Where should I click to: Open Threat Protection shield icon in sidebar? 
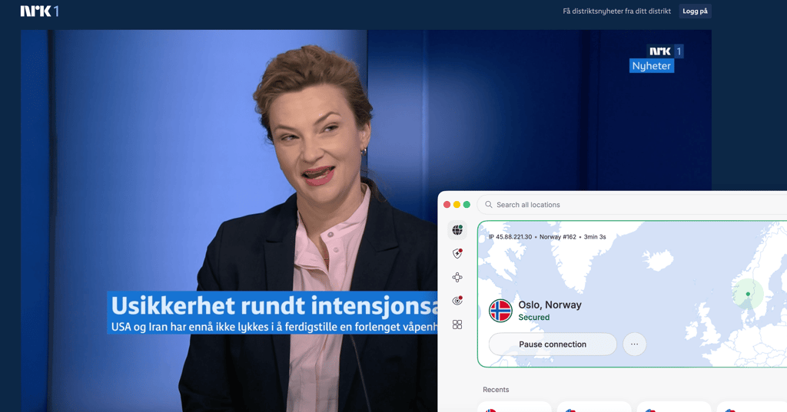457,254
